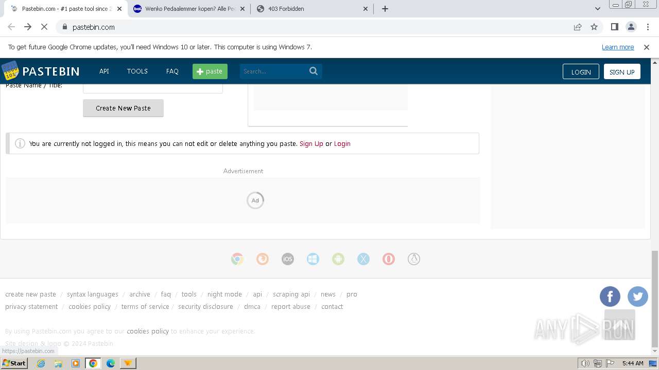
Task: Share this page icon in address bar
Action: 578,27
